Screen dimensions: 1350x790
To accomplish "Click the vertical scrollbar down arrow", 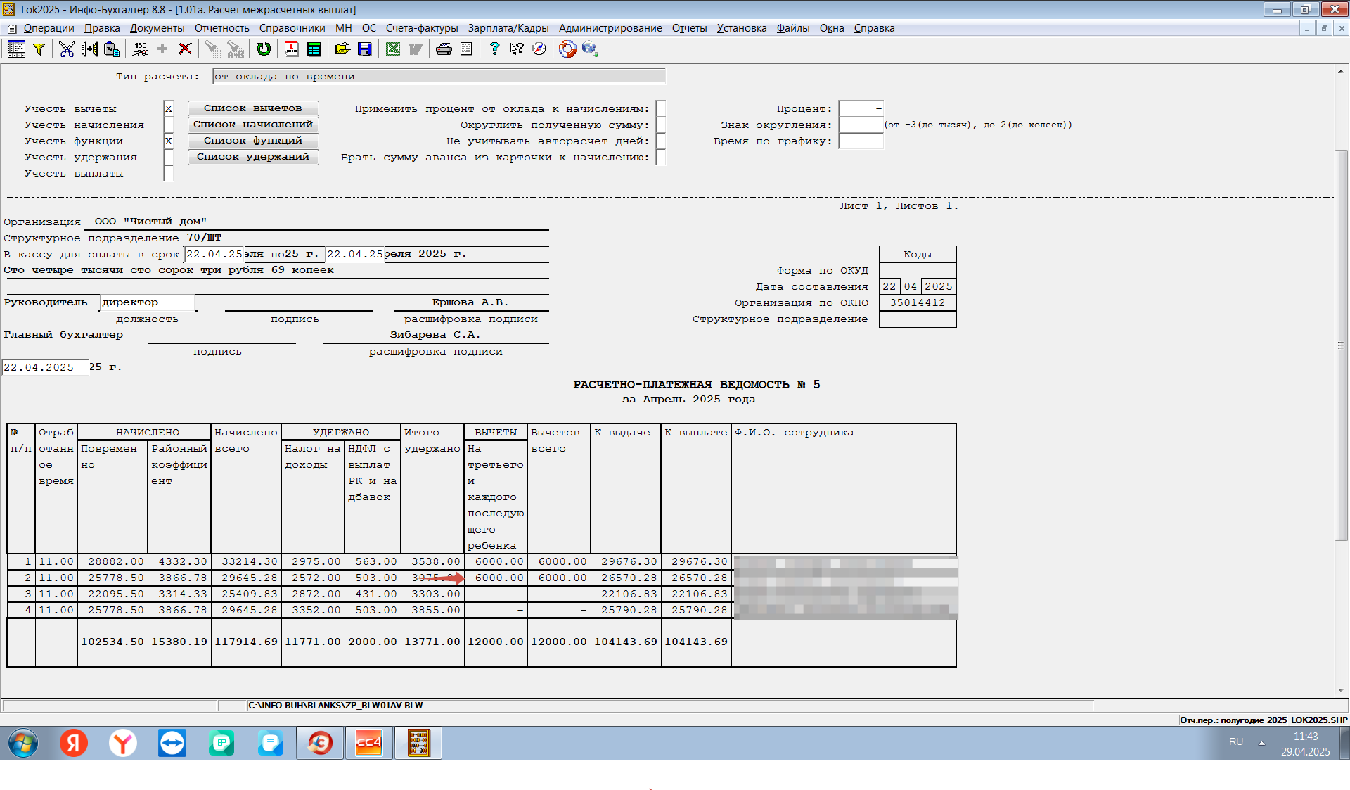I will (1341, 691).
